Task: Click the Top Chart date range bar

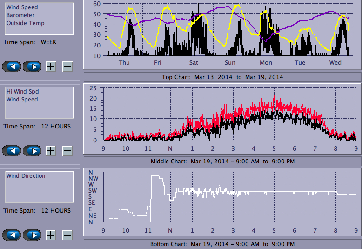Action: click(222, 77)
